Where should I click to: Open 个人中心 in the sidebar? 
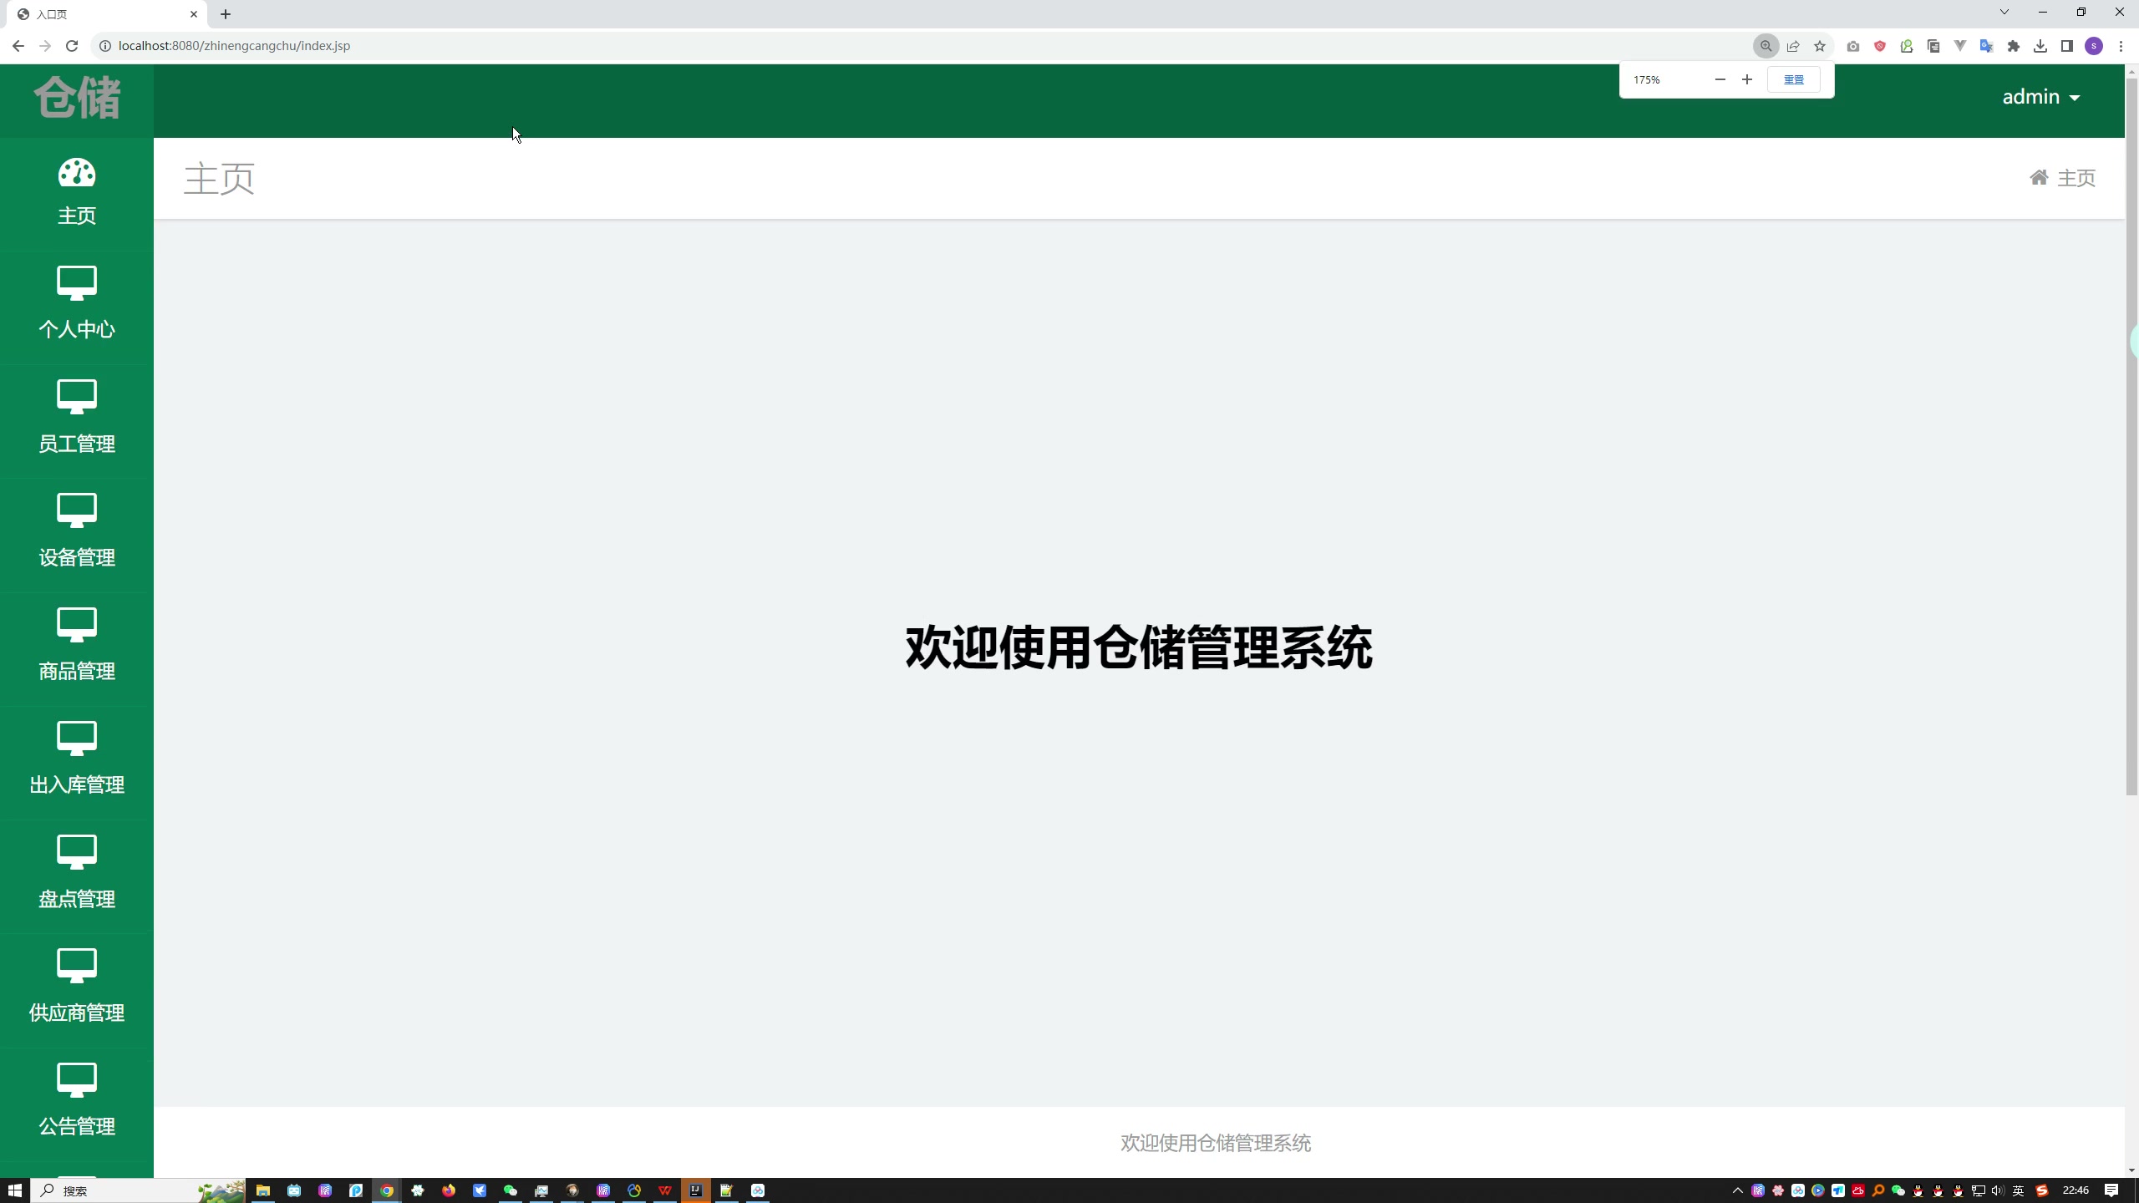(77, 304)
